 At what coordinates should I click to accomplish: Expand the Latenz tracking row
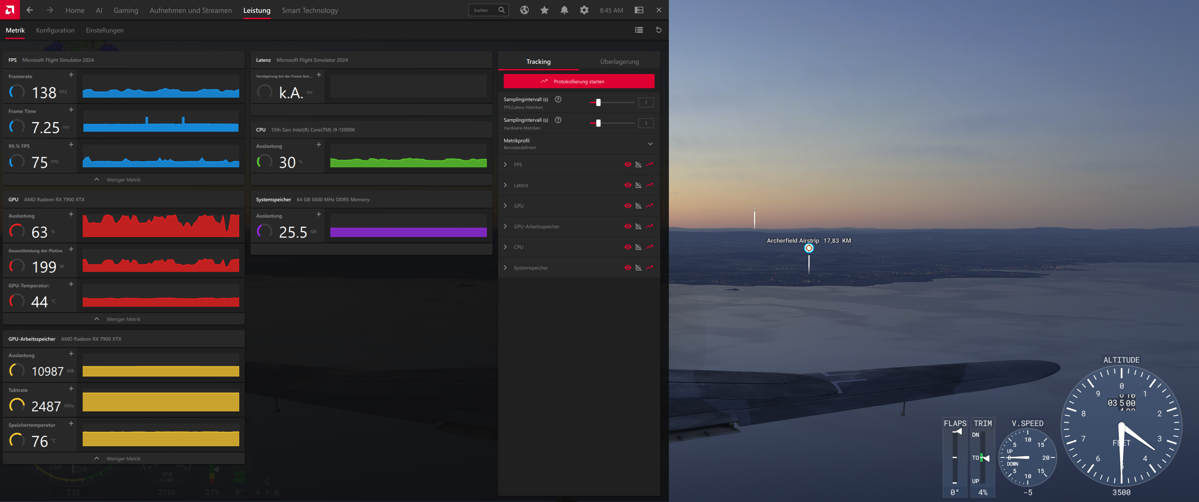pos(505,185)
